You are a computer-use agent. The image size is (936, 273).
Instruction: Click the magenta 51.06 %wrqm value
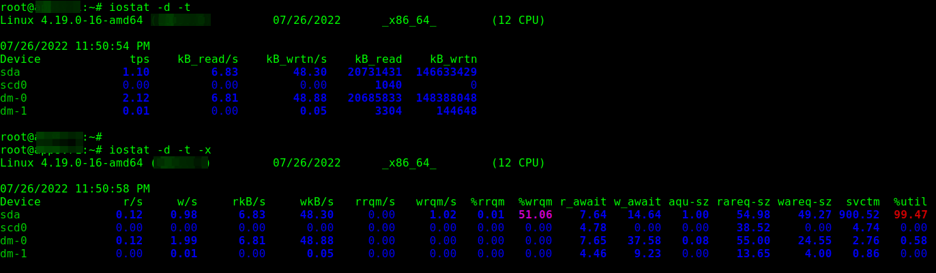click(535, 215)
